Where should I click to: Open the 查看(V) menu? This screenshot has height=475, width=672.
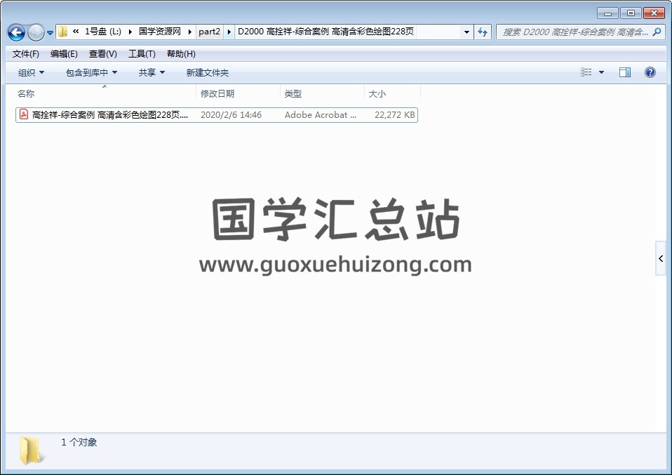103,53
